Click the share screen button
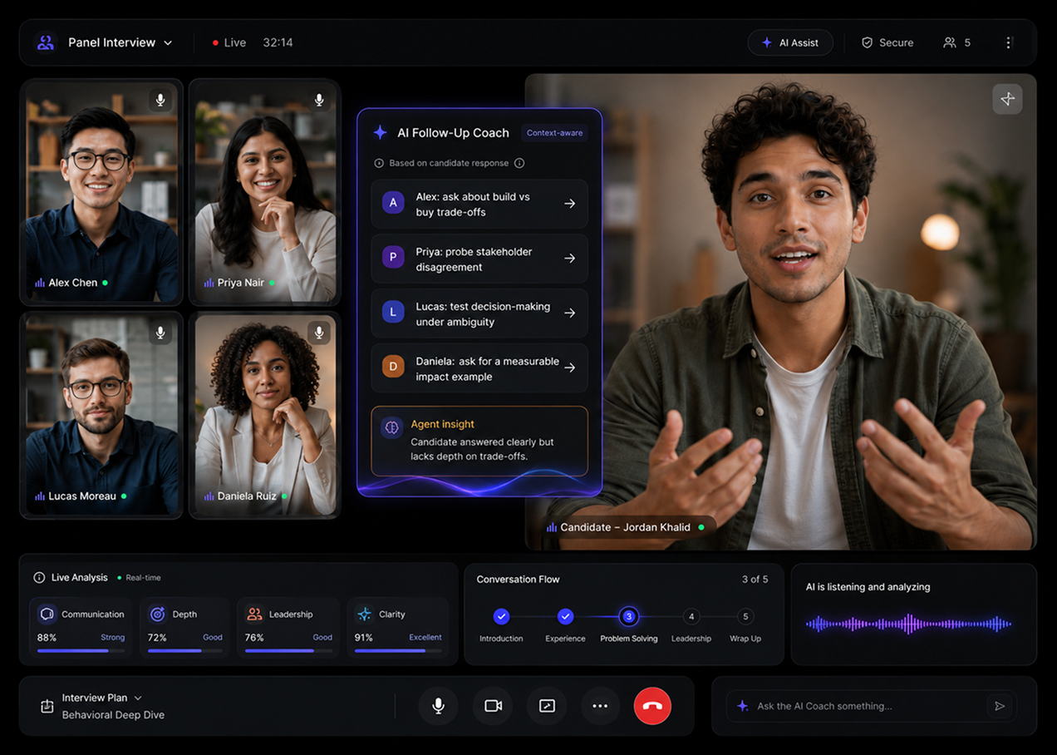The image size is (1057, 755). coord(547,706)
